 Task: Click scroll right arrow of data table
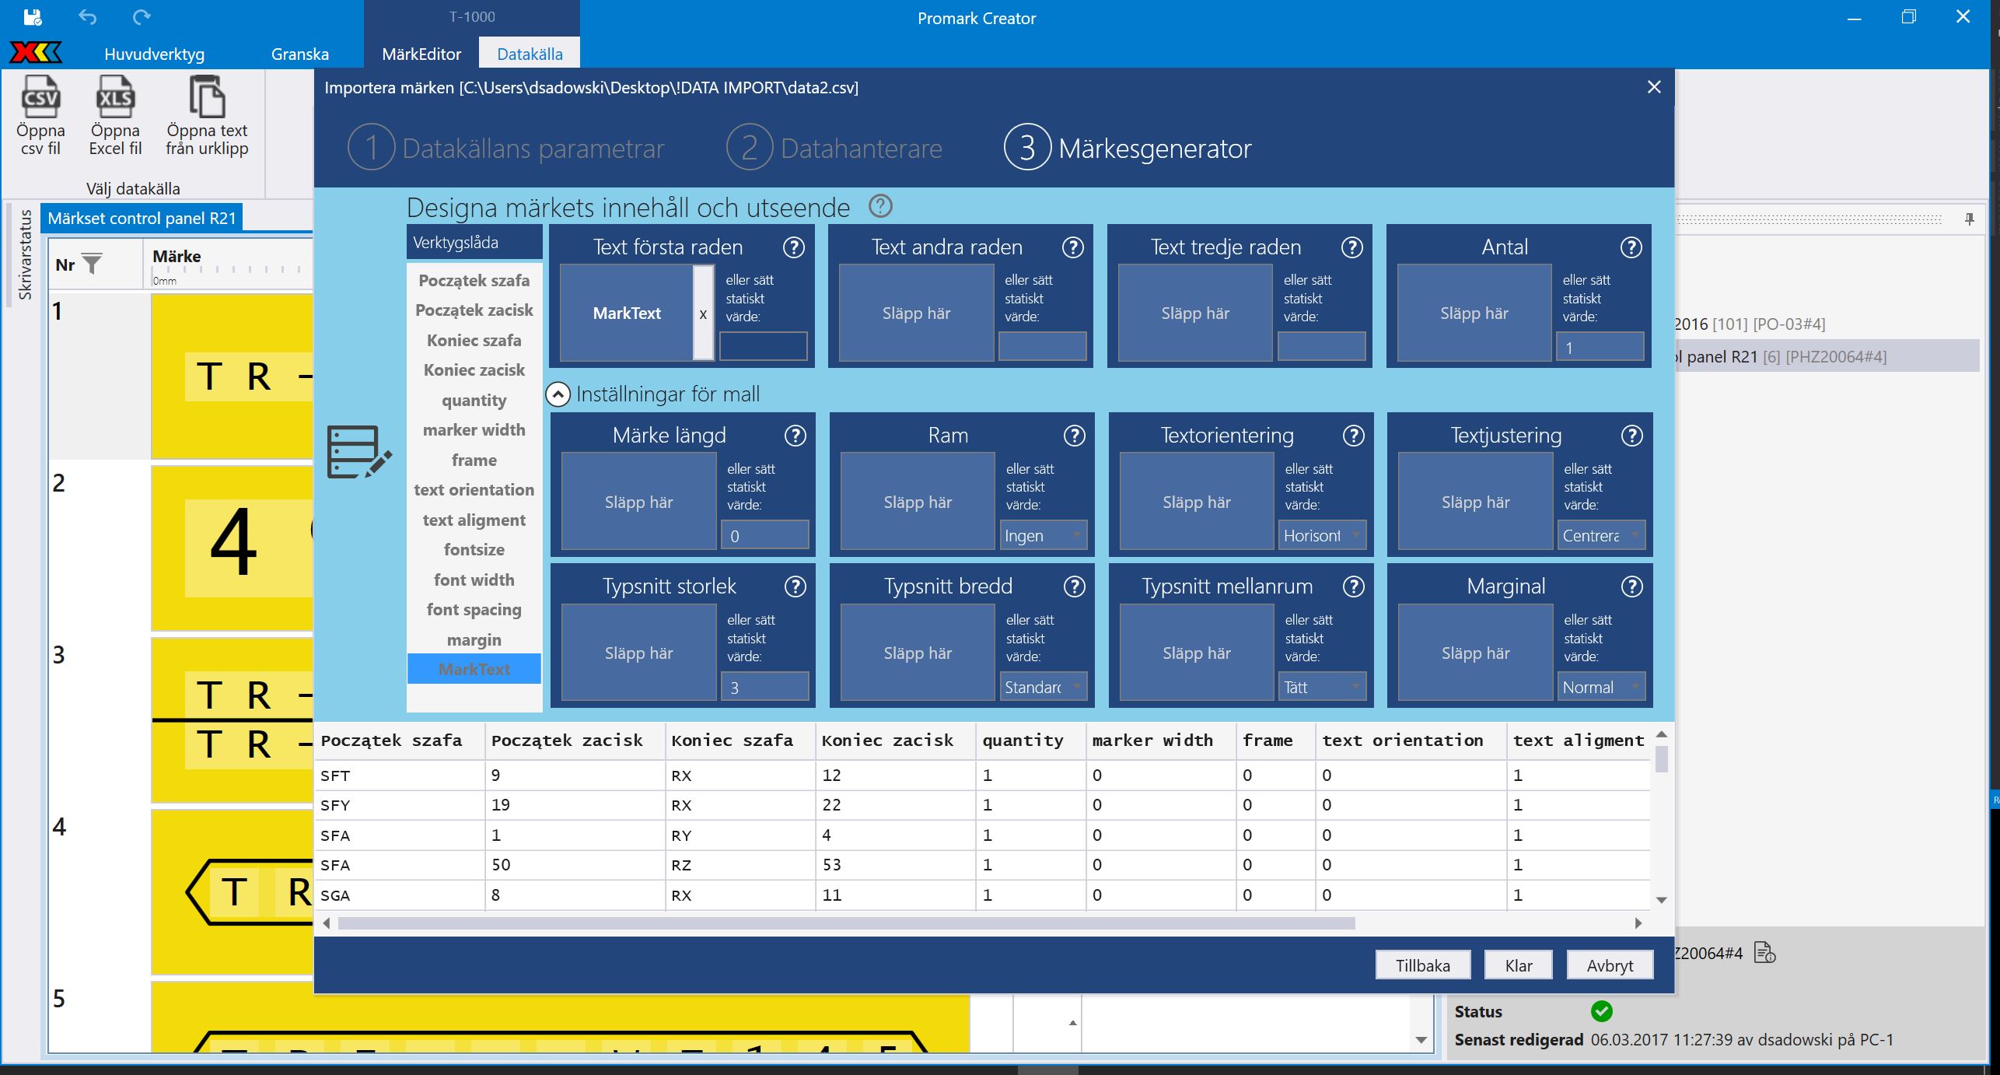[1638, 923]
